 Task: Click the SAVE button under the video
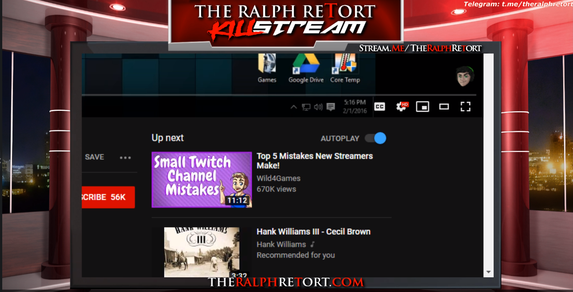pos(95,157)
